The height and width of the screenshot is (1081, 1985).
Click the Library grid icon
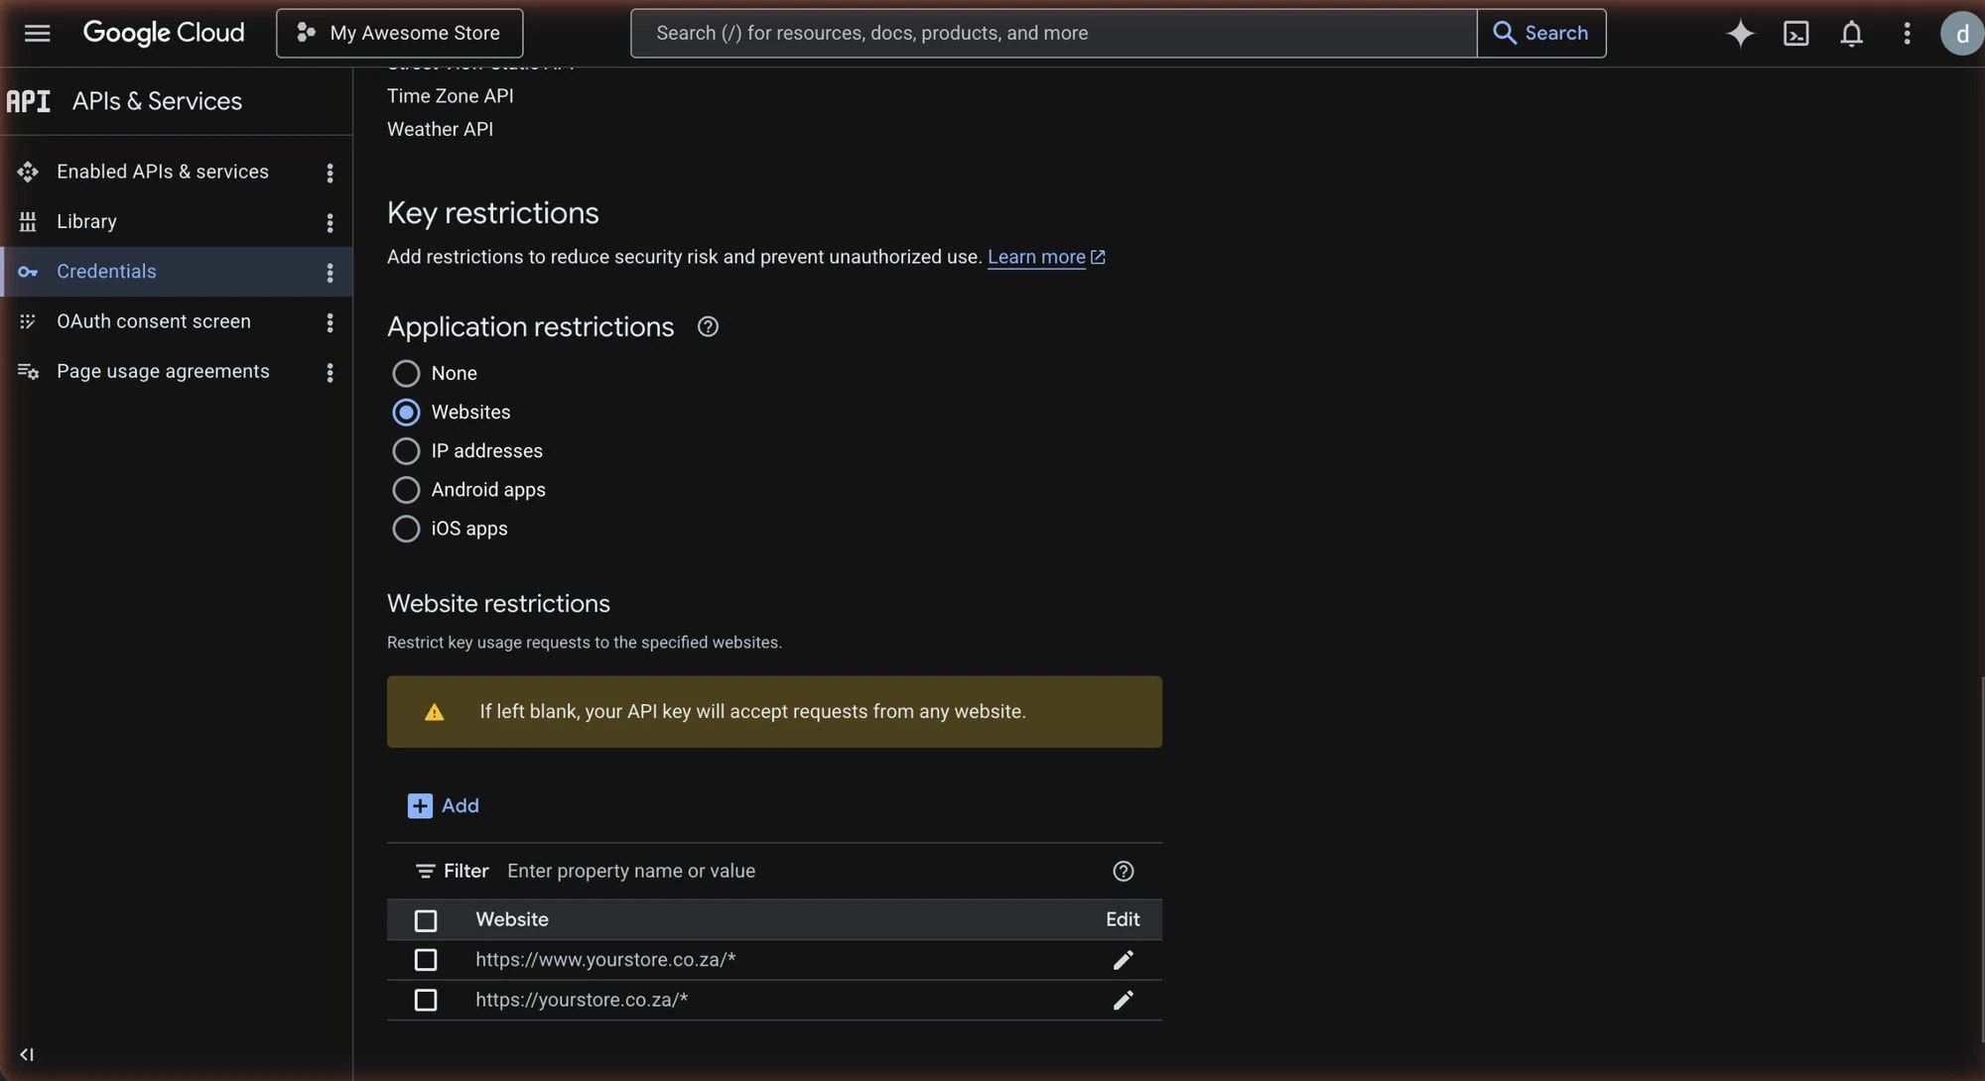pos(28,221)
